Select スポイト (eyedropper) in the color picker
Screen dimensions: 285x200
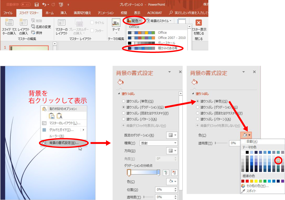pyautogui.click(x=251, y=190)
